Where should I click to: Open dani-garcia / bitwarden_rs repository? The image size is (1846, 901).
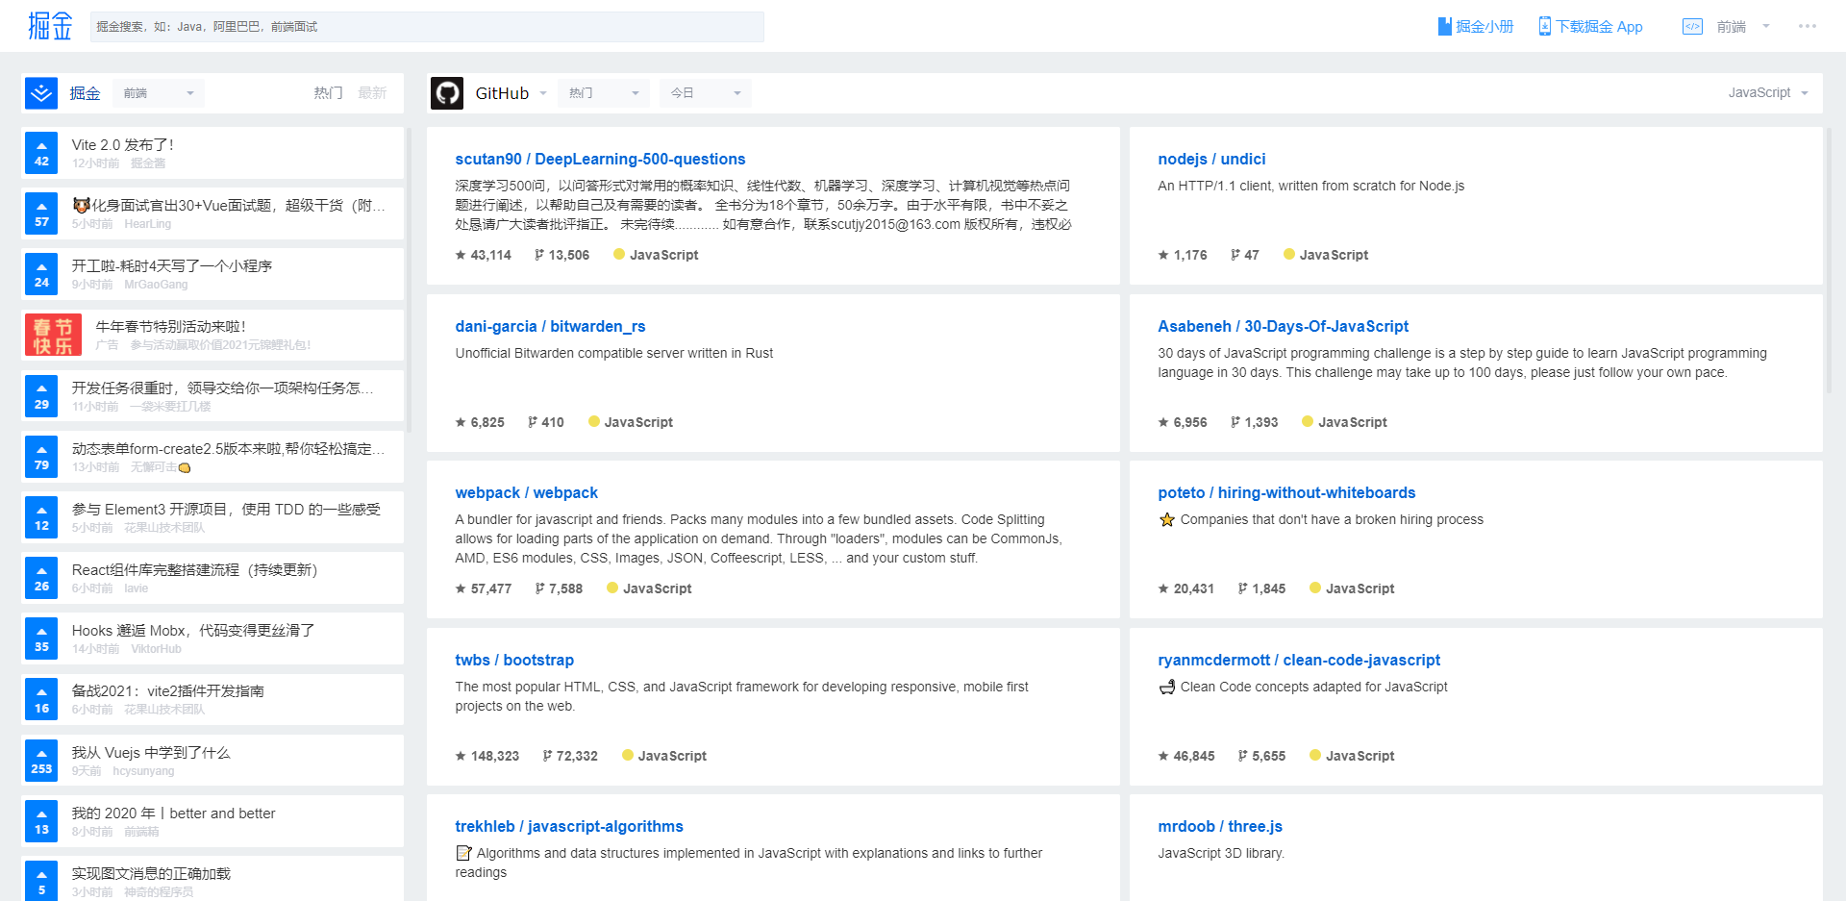point(550,327)
